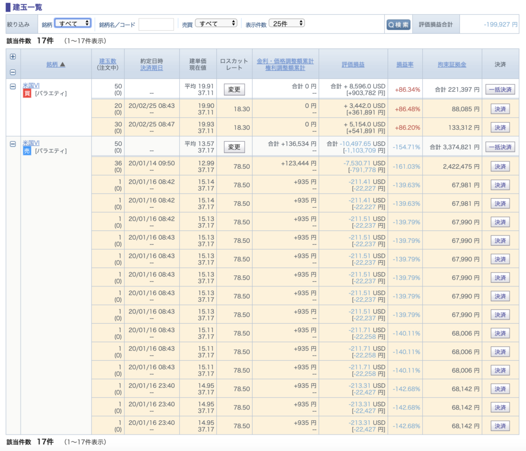Click the total 評価損益合計 value -199,927 円
Viewport: 526px width, 451px height.
tap(500, 25)
